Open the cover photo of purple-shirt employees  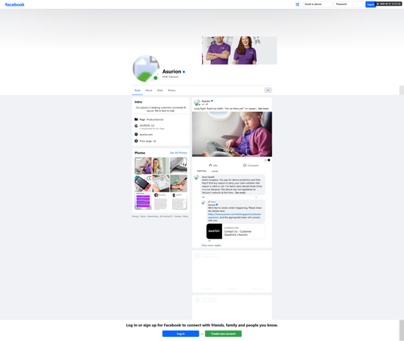coord(239,50)
